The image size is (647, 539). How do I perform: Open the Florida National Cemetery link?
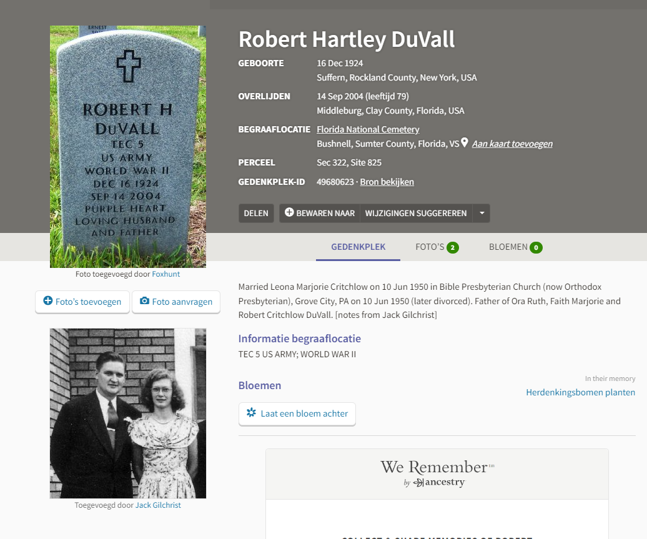coord(368,129)
